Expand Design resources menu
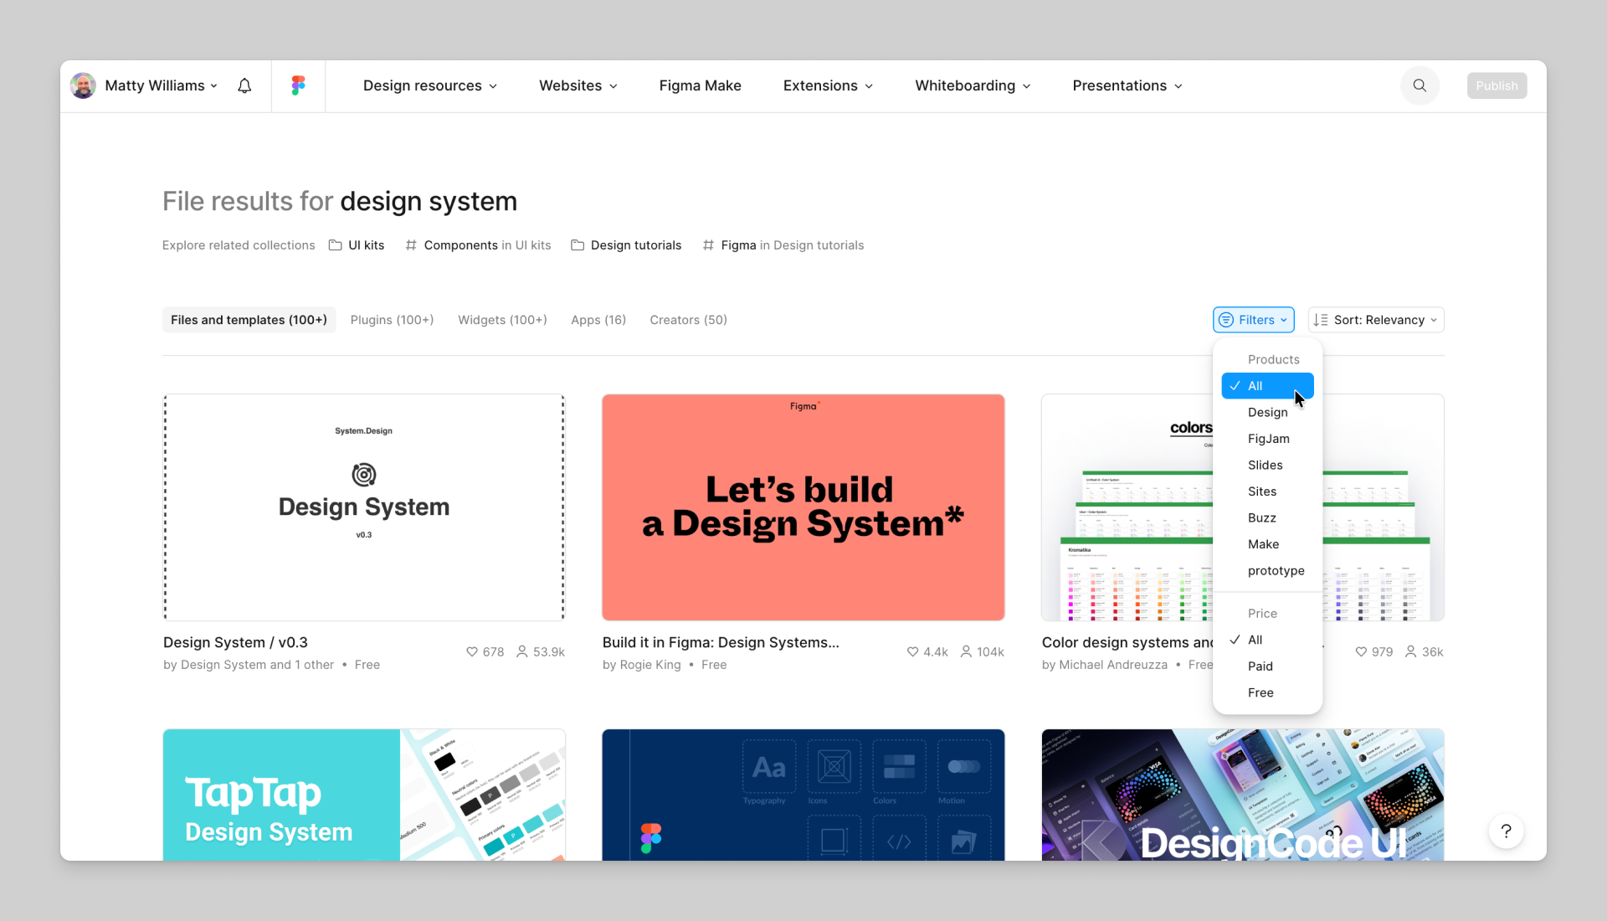This screenshot has height=921, width=1607. tap(430, 85)
